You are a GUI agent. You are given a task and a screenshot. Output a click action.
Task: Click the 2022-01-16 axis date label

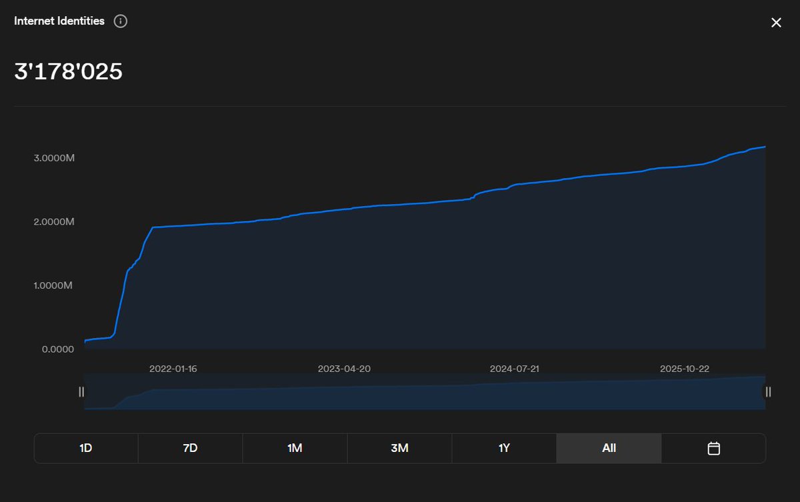point(173,369)
